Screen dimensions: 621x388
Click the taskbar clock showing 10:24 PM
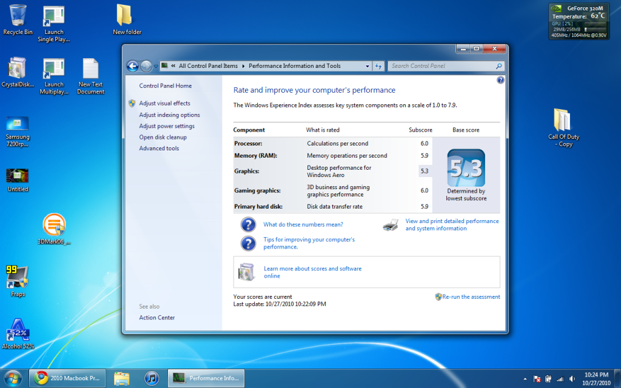pyautogui.click(x=596, y=379)
